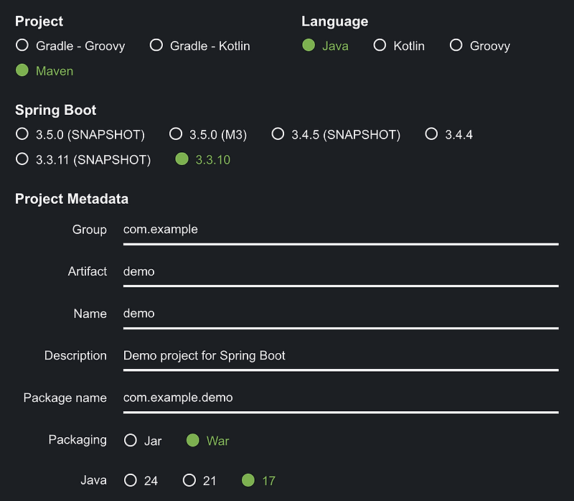Choose Java version 21
This screenshot has height=501, width=574.
point(189,480)
